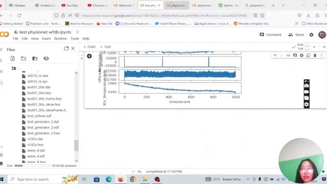Copy a link to this cell
Screen dimensions: 327x184
(x=288, y=55)
